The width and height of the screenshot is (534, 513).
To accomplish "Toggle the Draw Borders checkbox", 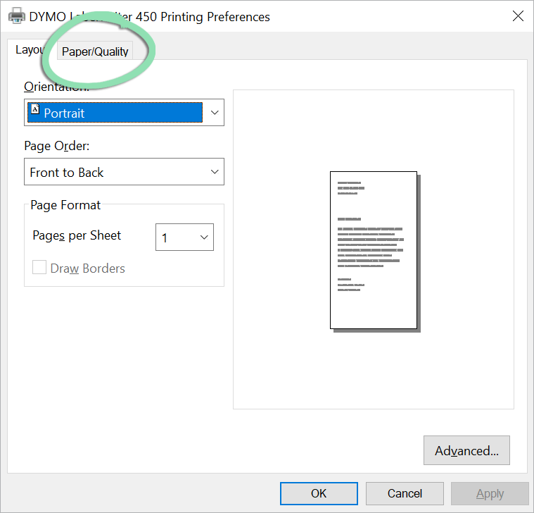I will click(x=39, y=268).
